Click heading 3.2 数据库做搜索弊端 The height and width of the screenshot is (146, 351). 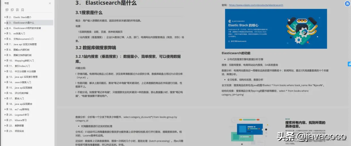tap(96, 48)
